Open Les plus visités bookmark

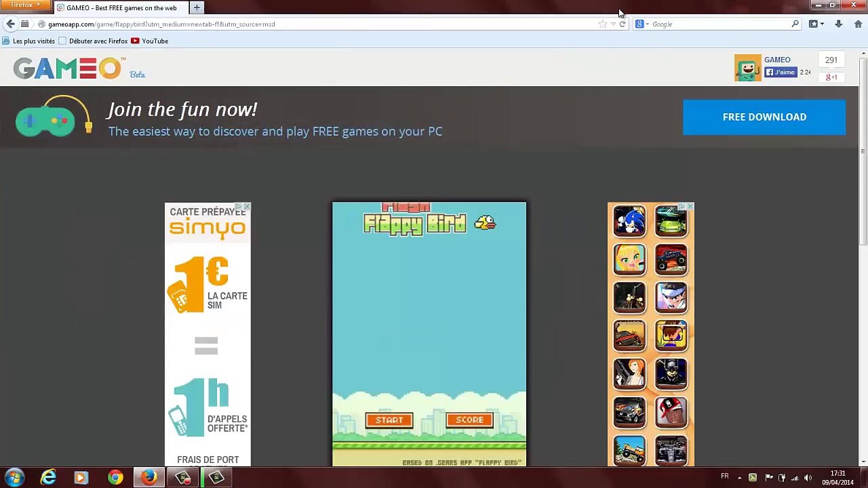pyautogui.click(x=28, y=41)
